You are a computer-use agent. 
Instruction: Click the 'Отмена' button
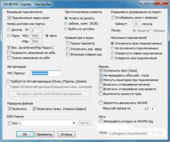coord(66,134)
